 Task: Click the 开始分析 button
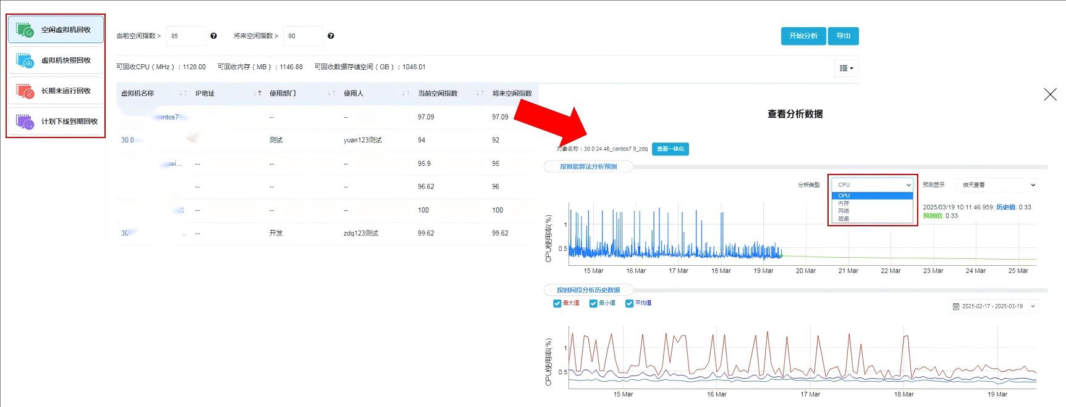(x=803, y=36)
